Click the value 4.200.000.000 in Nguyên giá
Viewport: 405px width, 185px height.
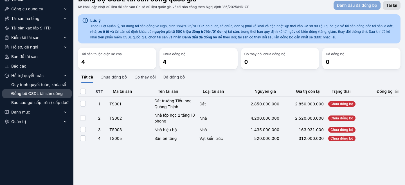tap(265, 118)
